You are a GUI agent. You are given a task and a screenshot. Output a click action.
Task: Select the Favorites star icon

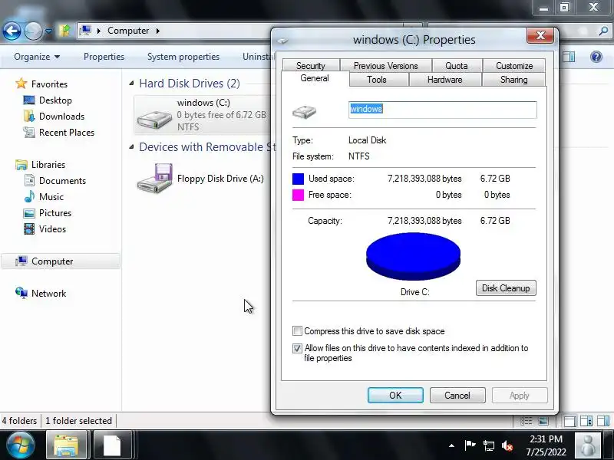point(21,84)
